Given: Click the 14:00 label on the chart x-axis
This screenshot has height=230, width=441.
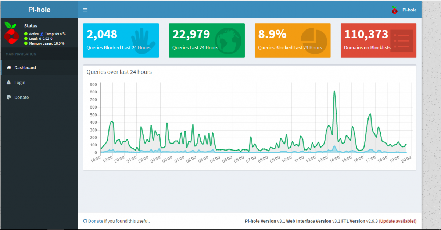Looking at the screenshot, I should tap(334, 159).
